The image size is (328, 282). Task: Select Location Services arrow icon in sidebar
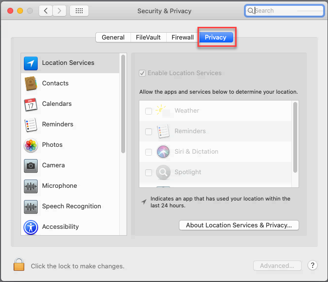(31, 63)
